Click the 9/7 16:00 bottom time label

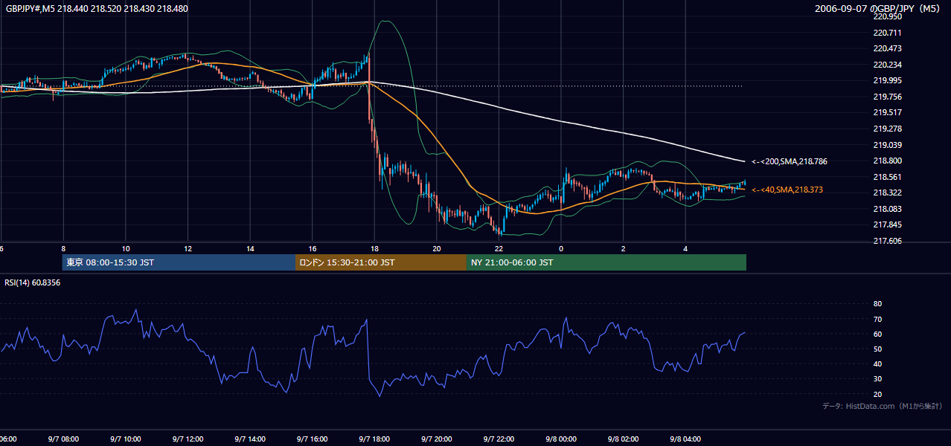coord(313,439)
